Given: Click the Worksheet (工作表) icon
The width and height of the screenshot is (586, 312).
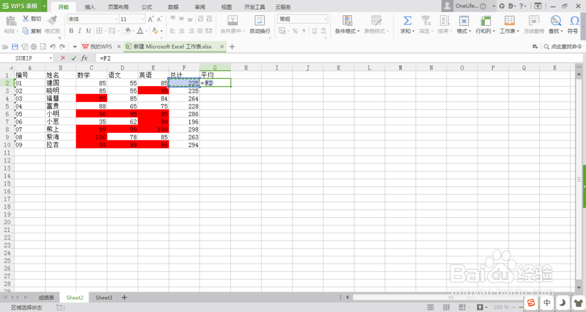Looking at the screenshot, I should [509, 20].
